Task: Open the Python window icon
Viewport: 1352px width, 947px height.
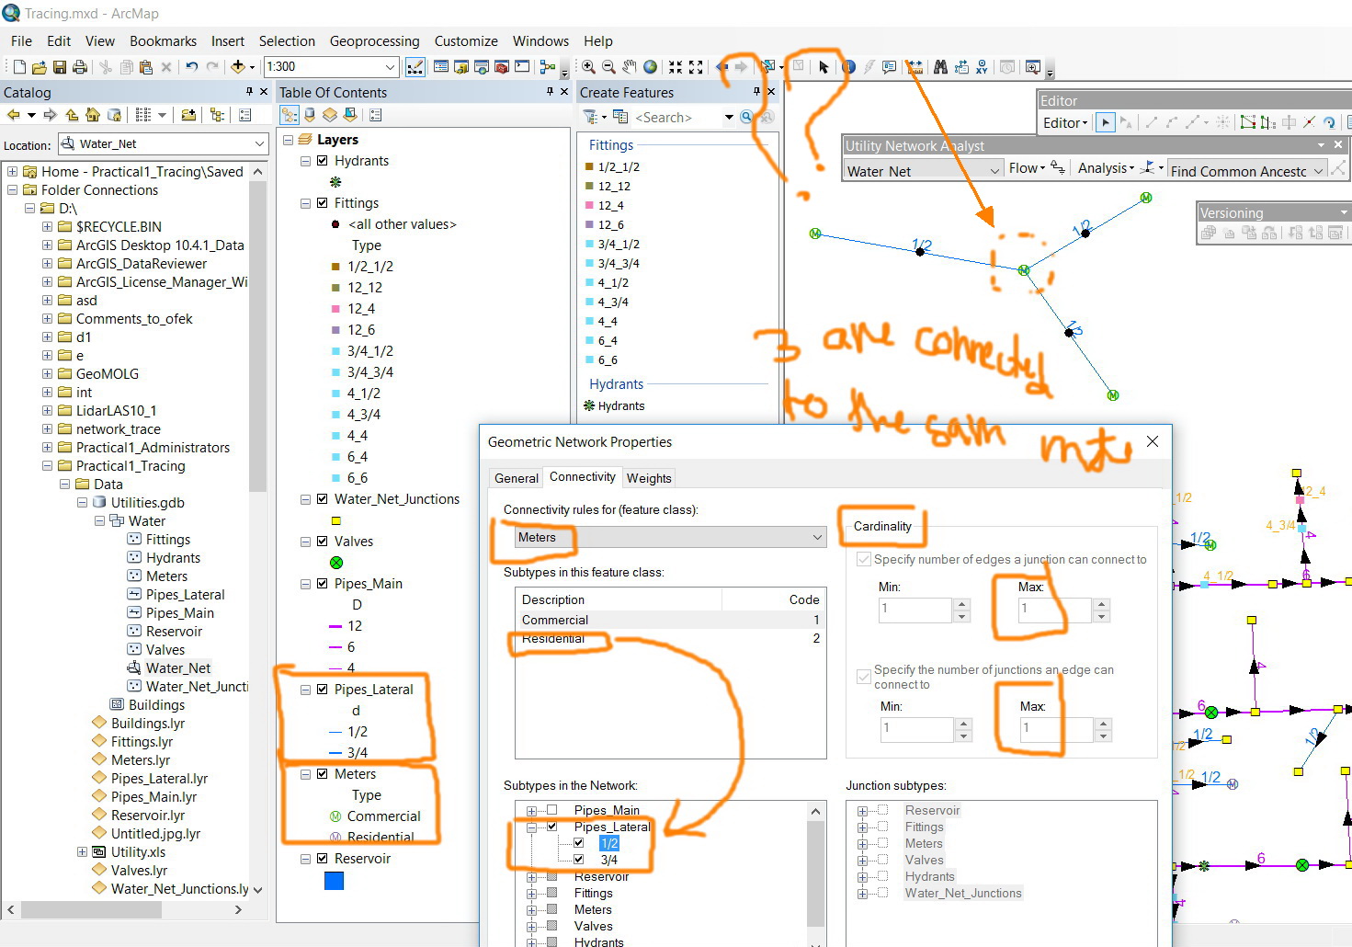Action: [522, 67]
